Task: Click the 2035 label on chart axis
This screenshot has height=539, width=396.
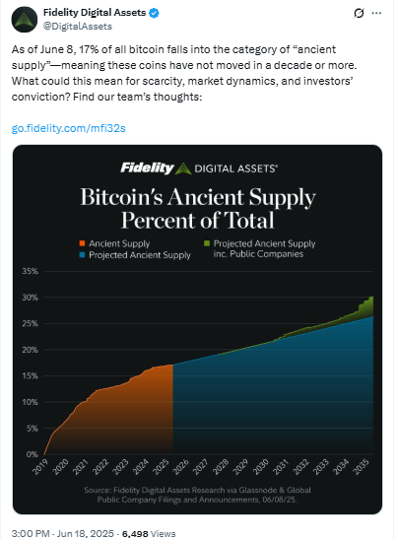Action: 362,466
